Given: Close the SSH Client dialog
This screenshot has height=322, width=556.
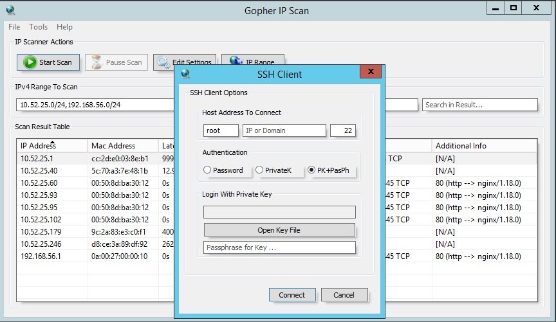Looking at the screenshot, I should point(371,71).
